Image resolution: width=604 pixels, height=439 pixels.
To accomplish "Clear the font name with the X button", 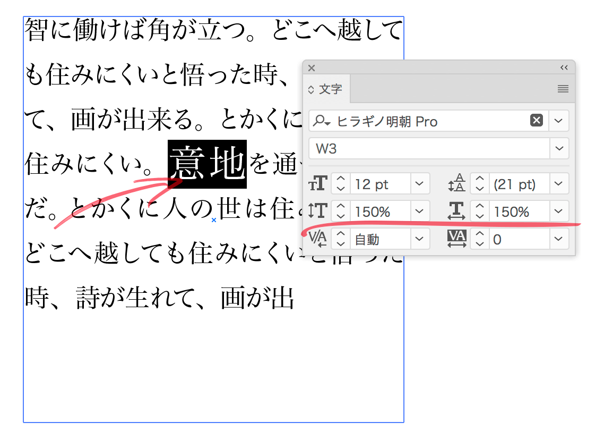I will 536,121.
